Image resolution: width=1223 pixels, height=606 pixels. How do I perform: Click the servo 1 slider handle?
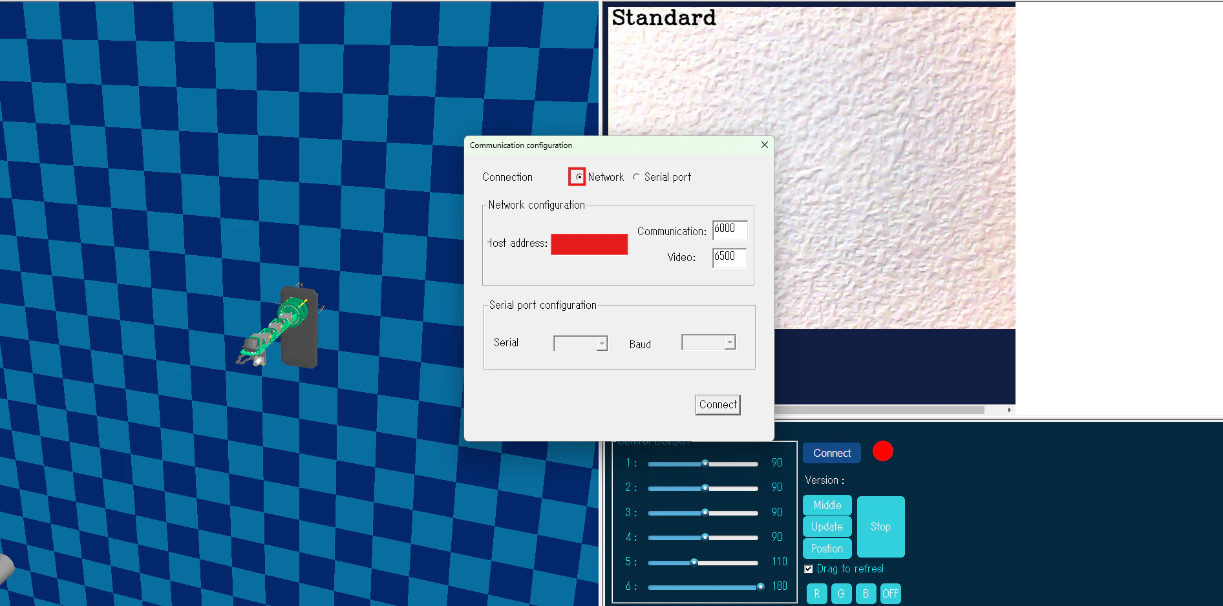705,463
